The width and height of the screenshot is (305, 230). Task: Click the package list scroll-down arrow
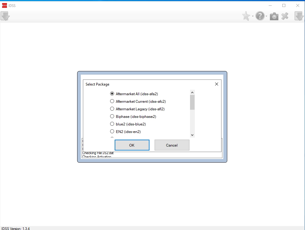(192, 135)
